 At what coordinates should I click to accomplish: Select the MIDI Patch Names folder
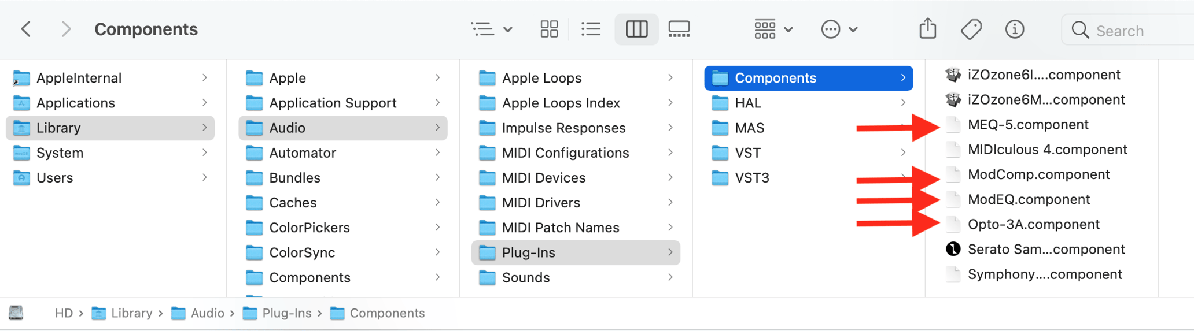click(576, 228)
